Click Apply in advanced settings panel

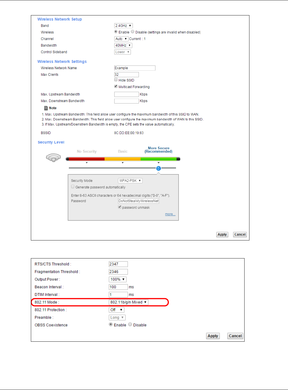pos(213,336)
